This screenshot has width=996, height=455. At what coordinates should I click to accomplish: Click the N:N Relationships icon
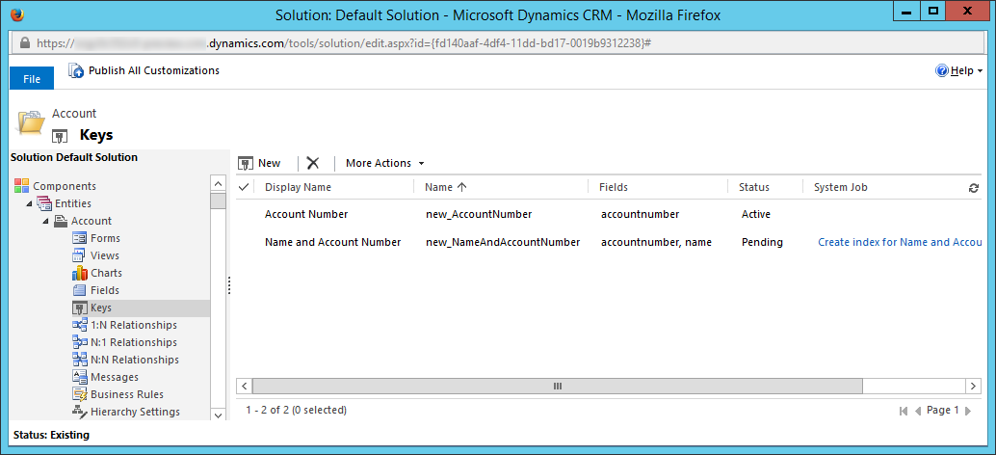tap(79, 360)
